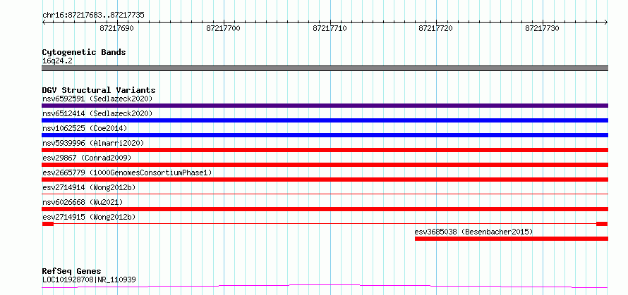628x295 pixels.
Task: Click the magenta LOC101928708 gene line
Action: click(x=325, y=286)
